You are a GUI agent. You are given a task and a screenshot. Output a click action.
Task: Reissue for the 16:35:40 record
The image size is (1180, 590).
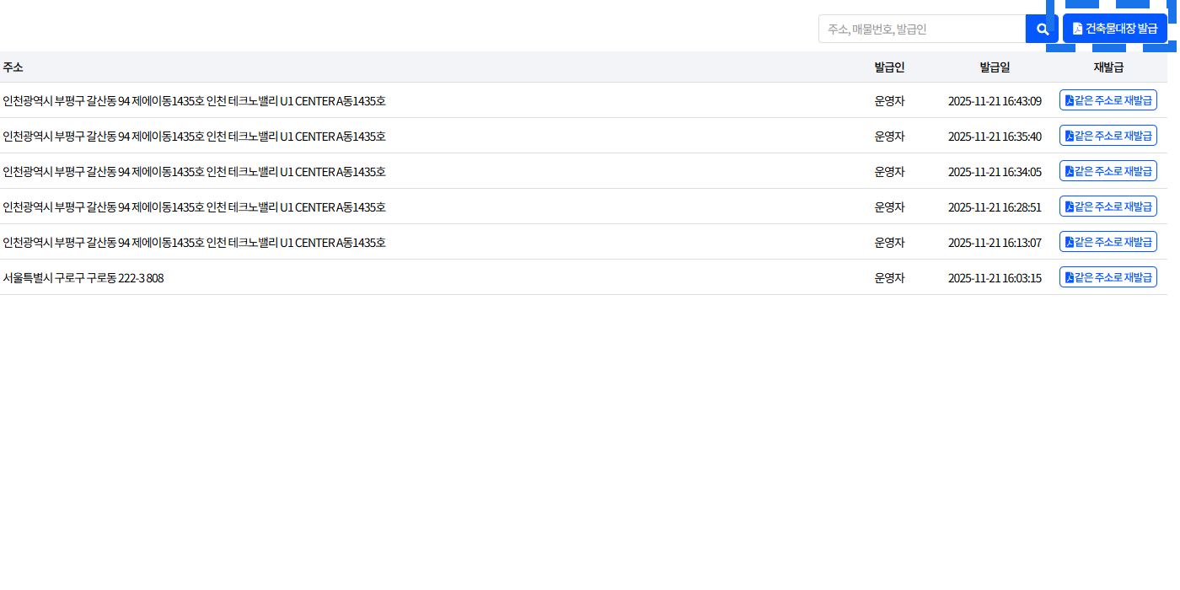1108,136
